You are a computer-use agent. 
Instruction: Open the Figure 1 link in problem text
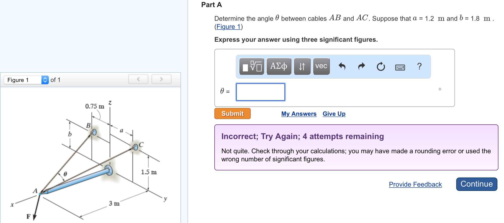click(228, 27)
